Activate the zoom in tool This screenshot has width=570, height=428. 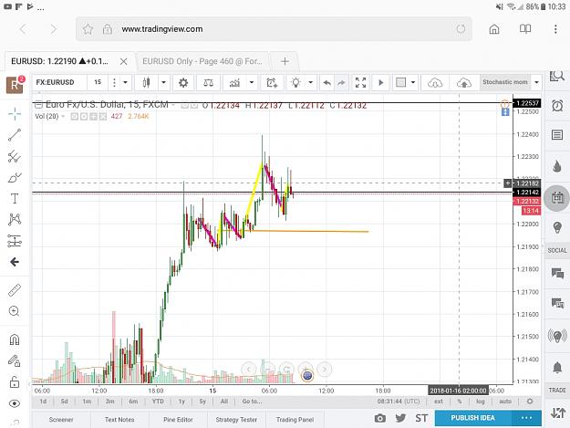tap(15, 311)
